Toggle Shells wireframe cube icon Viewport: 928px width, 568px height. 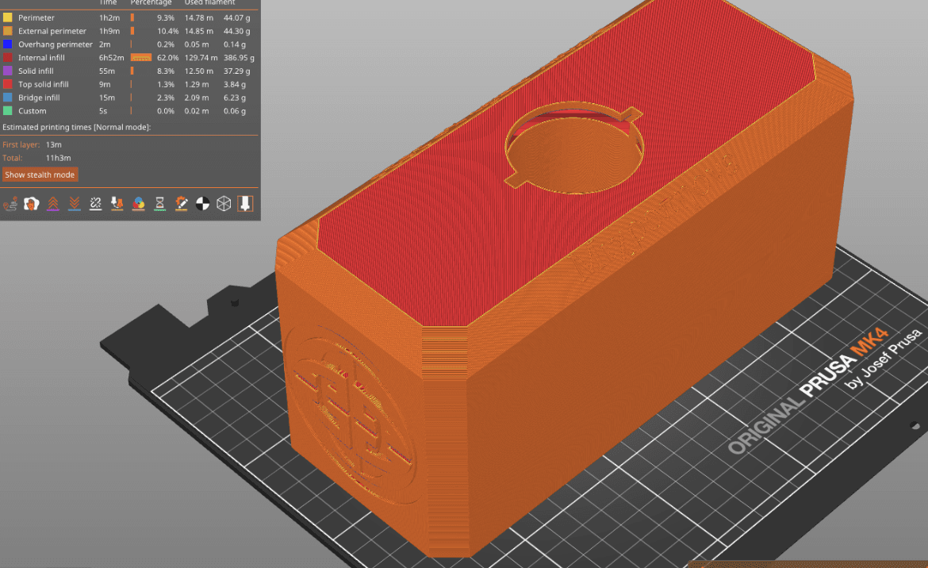click(x=224, y=204)
